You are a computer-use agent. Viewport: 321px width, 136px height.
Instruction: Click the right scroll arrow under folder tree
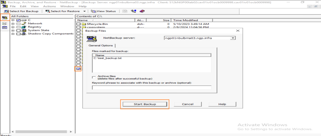pos(71,132)
